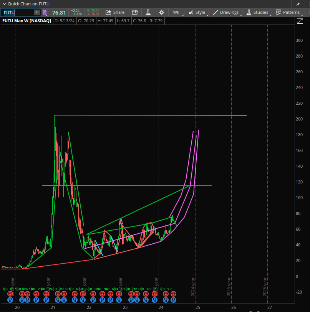Click the 25 year label on time axis
This screenshot has height=312, width=310.
(197, 307)
